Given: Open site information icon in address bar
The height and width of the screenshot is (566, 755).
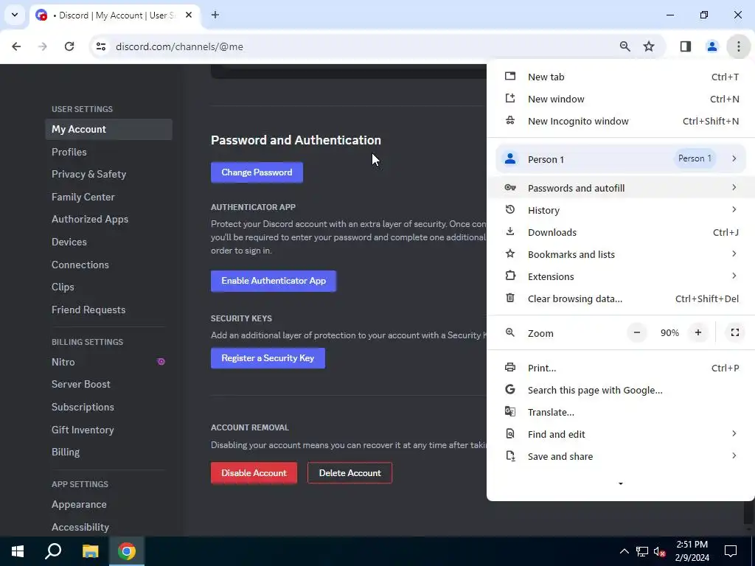Looking at the screenshot, I should (100, 46).
